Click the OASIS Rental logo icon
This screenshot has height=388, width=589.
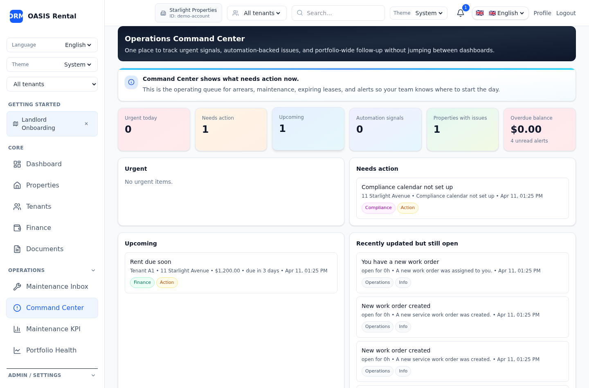click(x=16, y=16)
